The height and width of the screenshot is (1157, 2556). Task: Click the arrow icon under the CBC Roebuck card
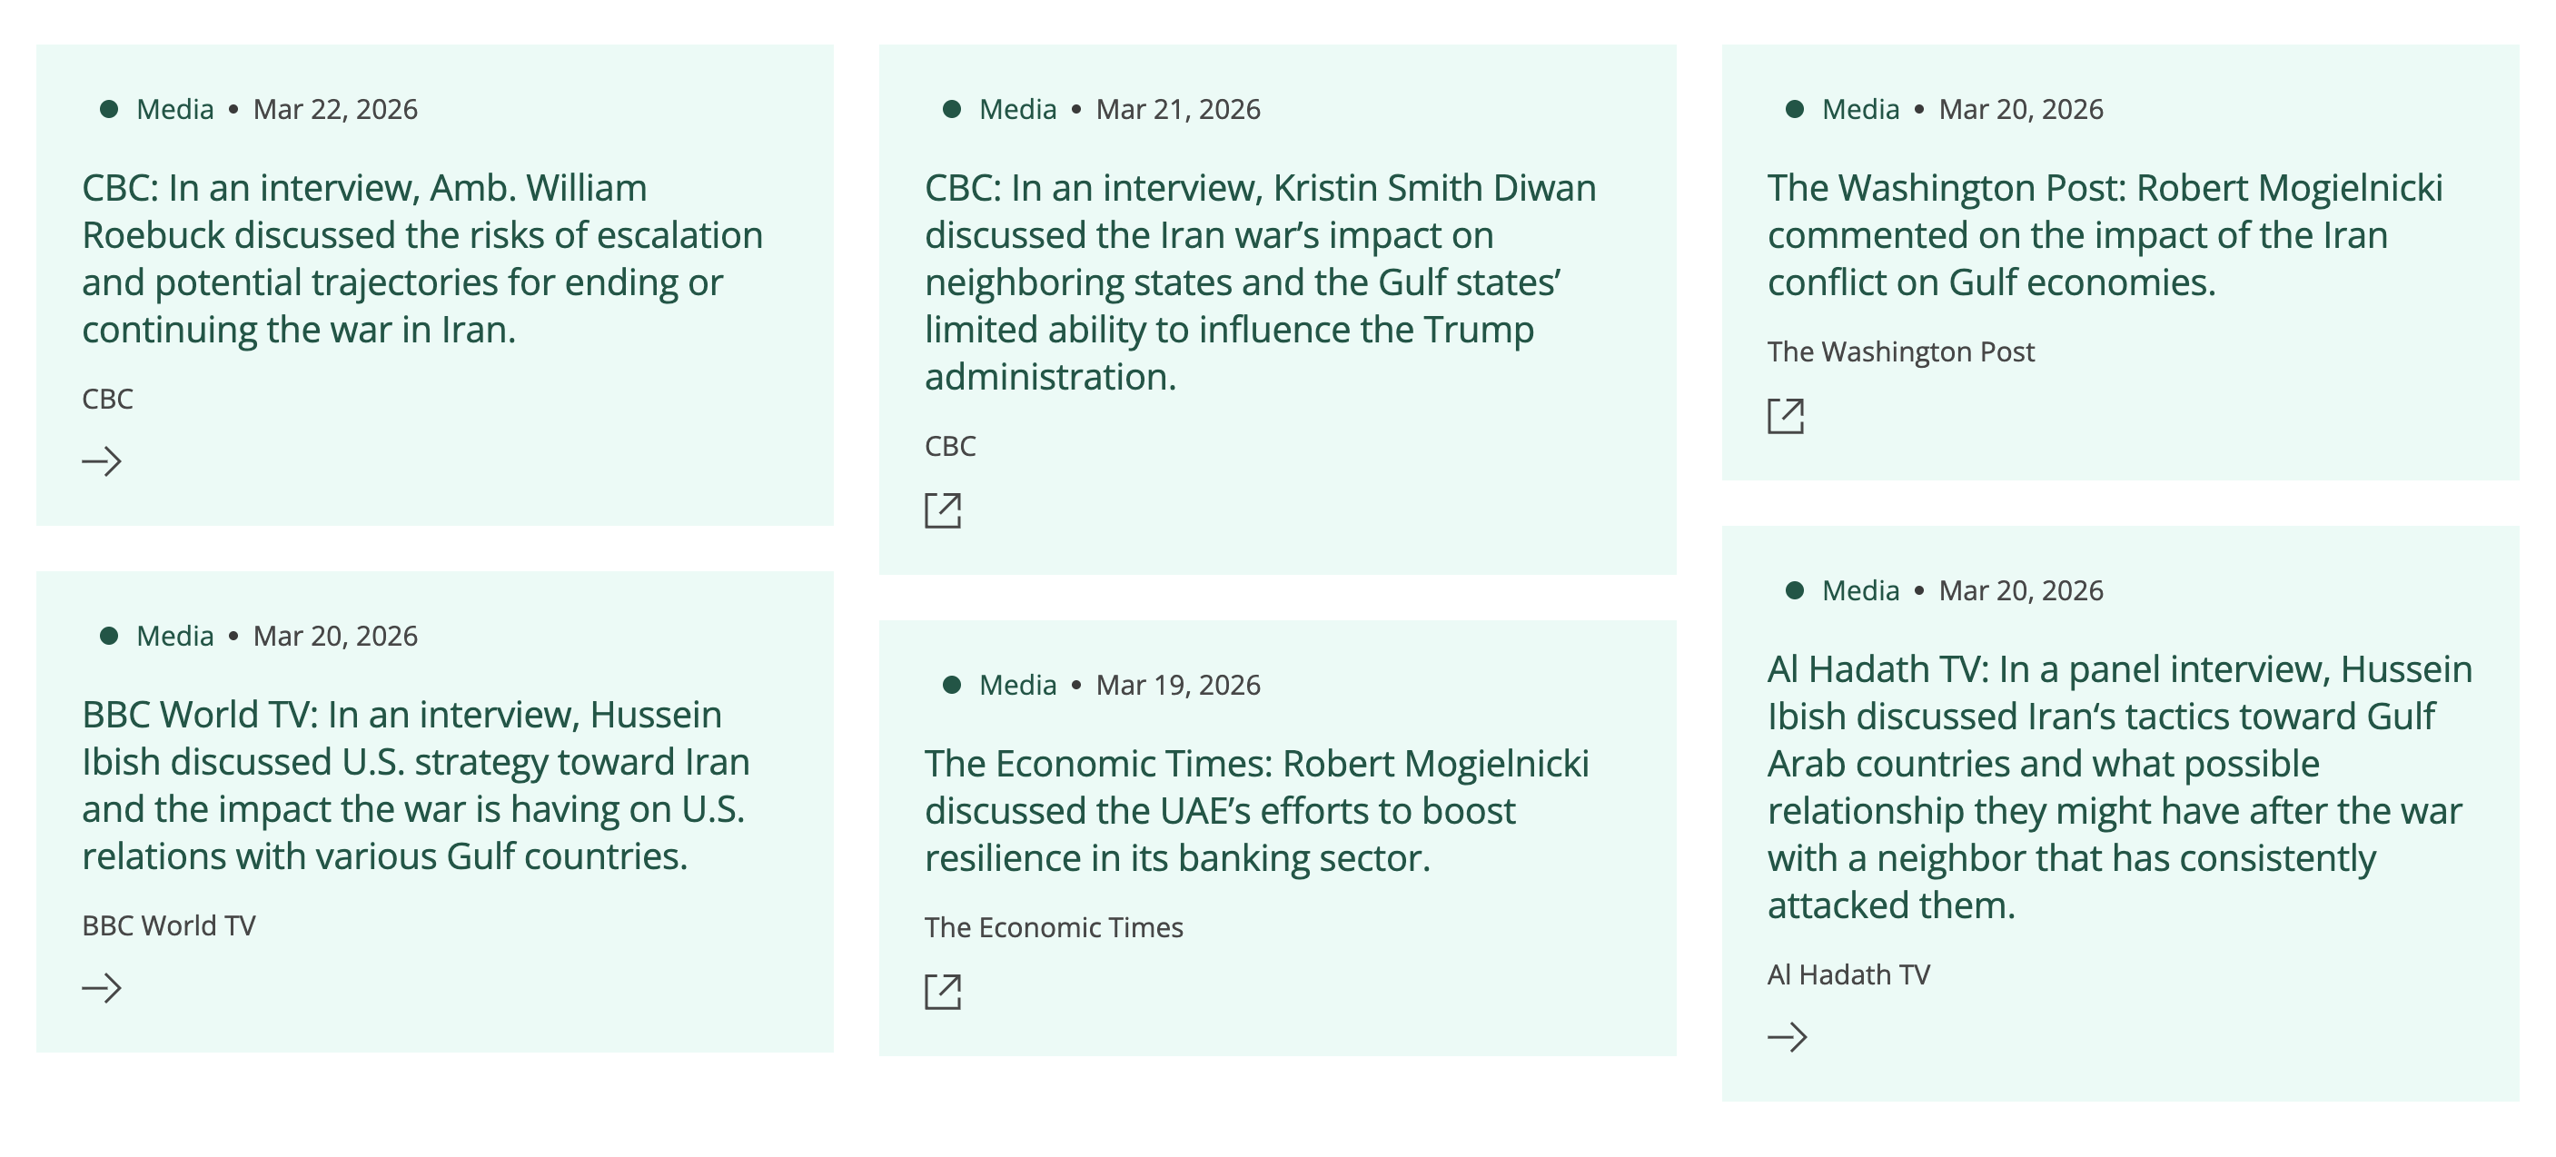pos(101,461)
